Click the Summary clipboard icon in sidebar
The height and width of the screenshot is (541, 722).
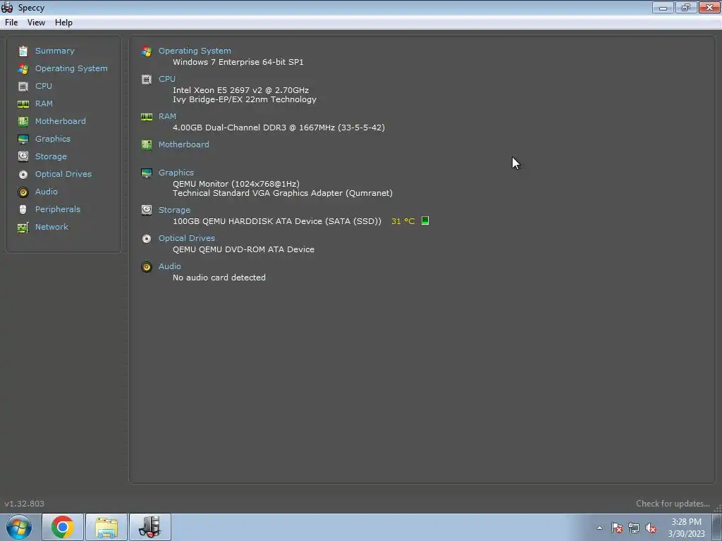point(23,51)
